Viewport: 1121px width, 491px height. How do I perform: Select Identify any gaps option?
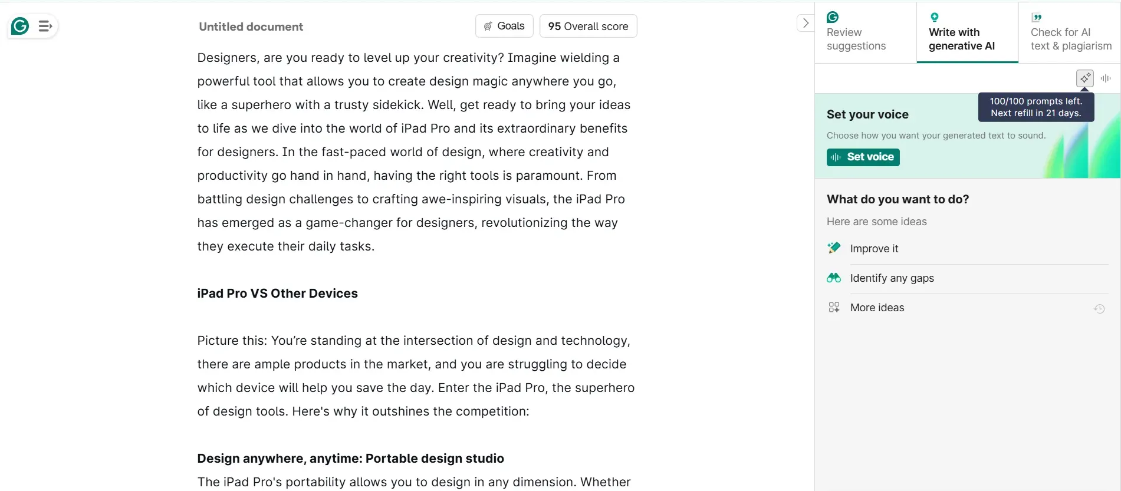(x=892, y=278)
